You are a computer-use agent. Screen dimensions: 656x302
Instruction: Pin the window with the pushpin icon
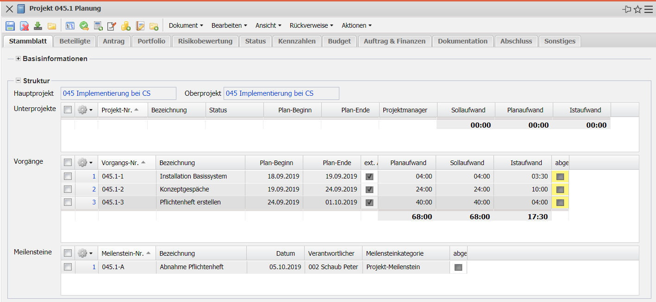pos(626,9)
